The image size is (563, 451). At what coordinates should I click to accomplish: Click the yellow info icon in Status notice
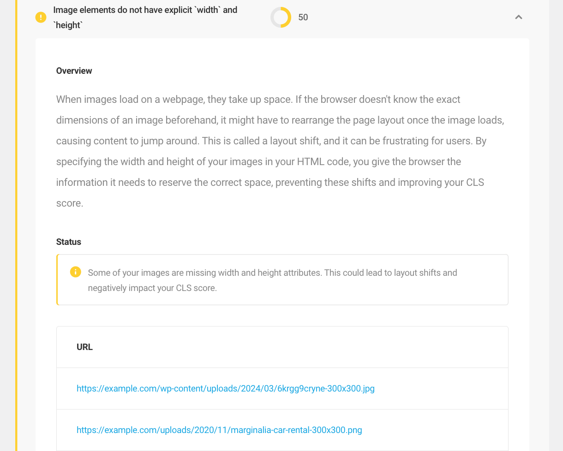76,272
